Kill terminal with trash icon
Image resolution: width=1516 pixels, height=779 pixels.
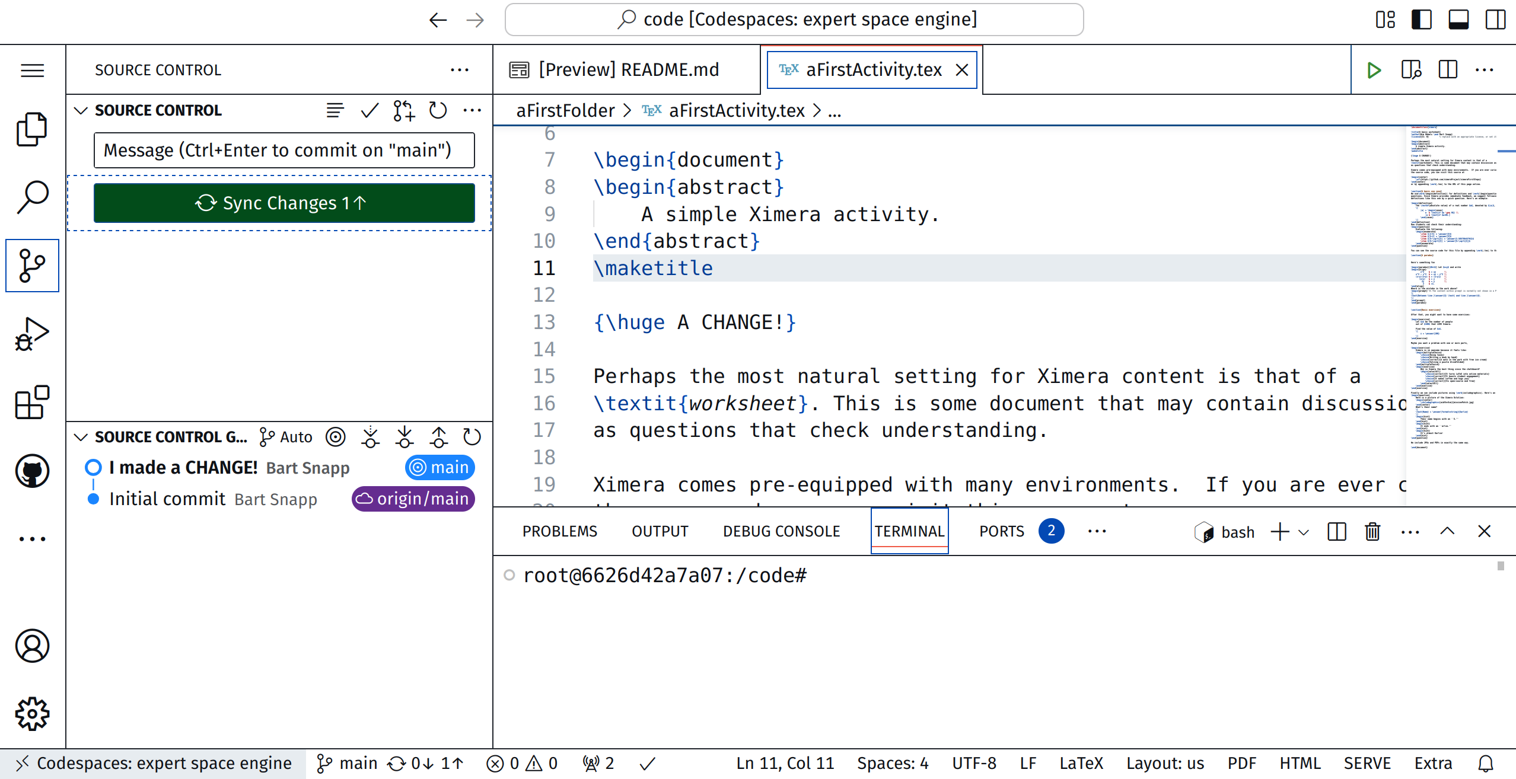tap(1372, 531)
